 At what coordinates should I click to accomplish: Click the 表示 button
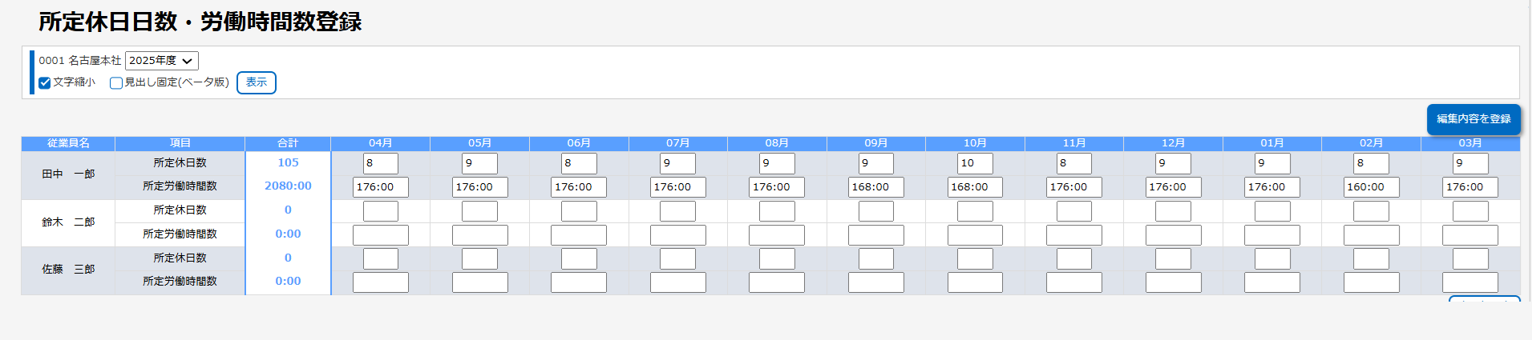[256, 82]
